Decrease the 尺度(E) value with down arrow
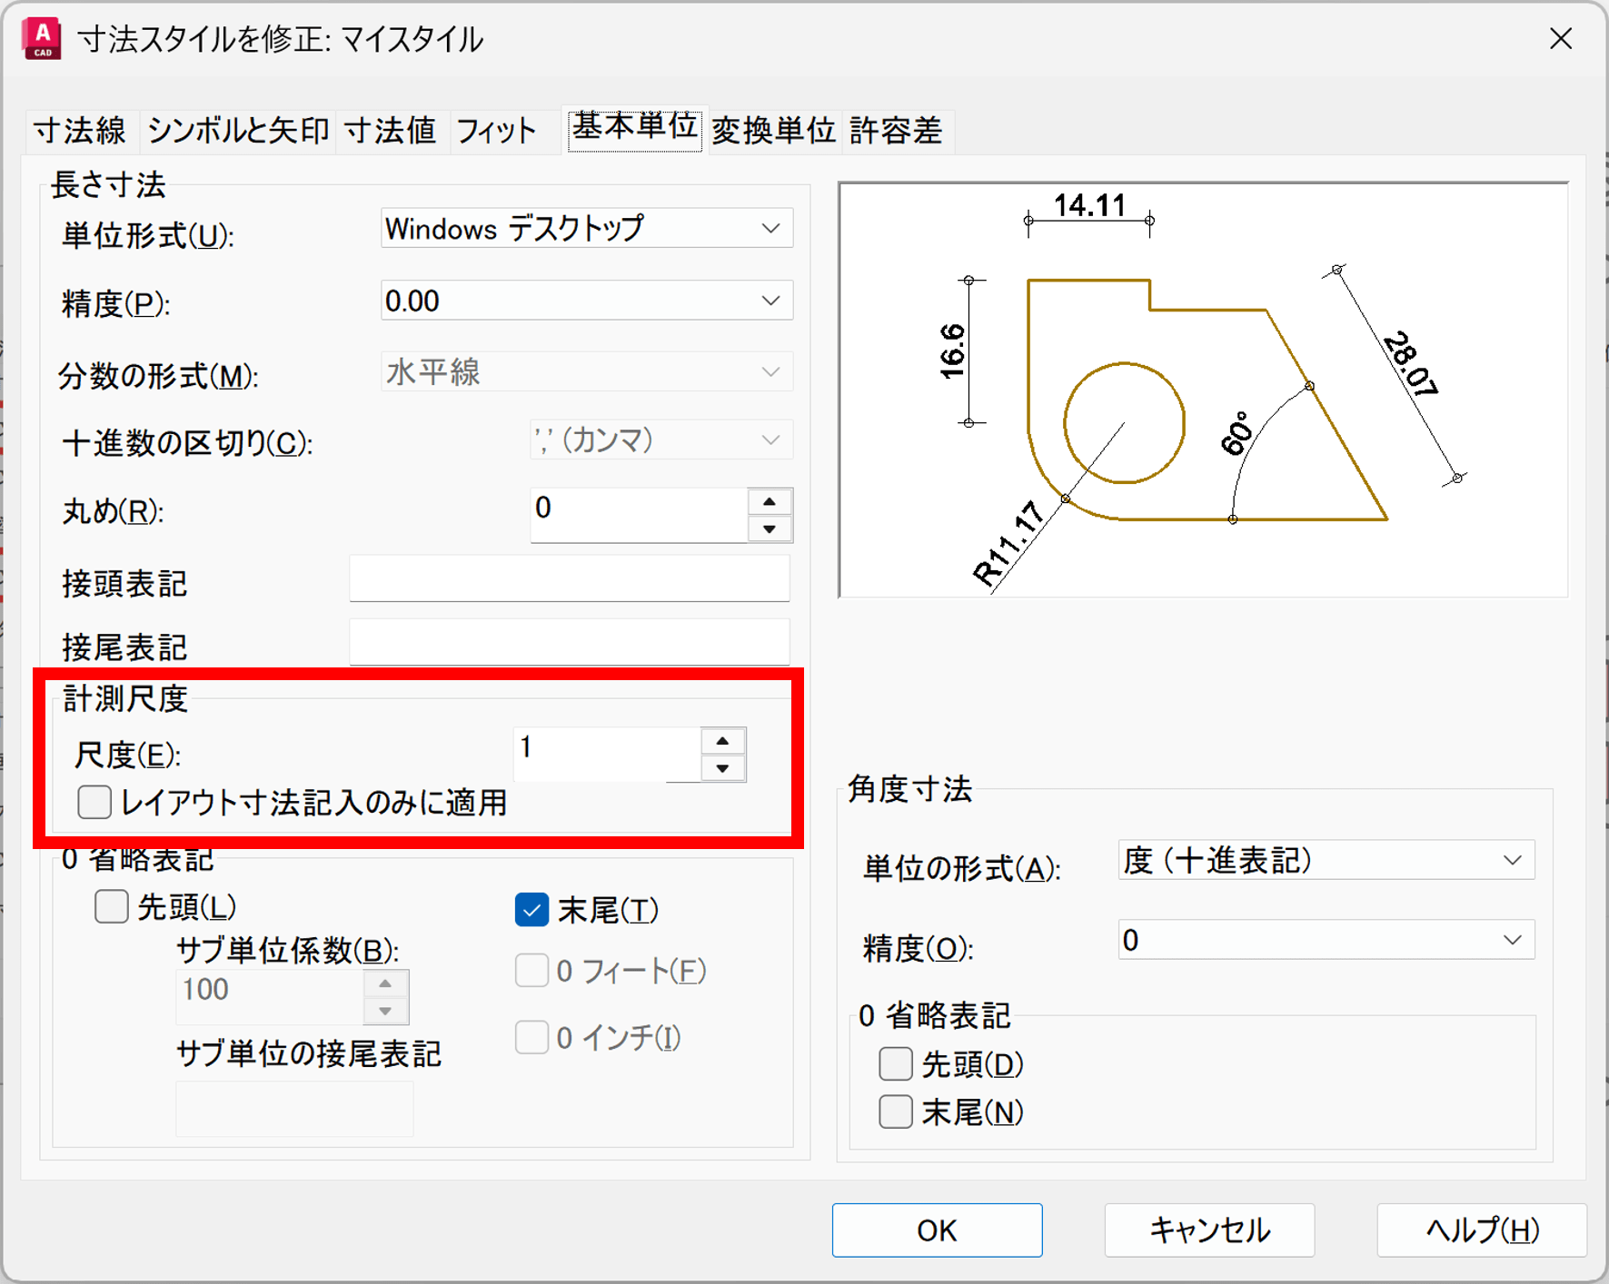Image resolution: width=1609 pixels, height=1284 pixels. [722, 768]
